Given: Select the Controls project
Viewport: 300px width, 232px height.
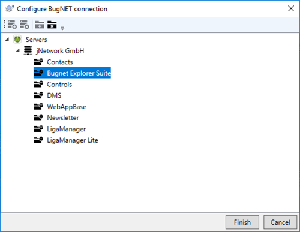Looking at the screenshot, I should pos(59,85).
